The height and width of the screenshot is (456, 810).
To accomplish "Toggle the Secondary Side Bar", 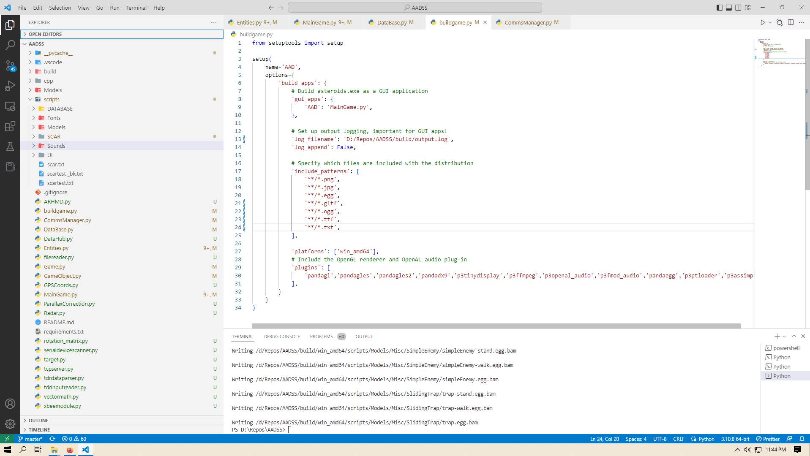I will (x=738, y=7).
